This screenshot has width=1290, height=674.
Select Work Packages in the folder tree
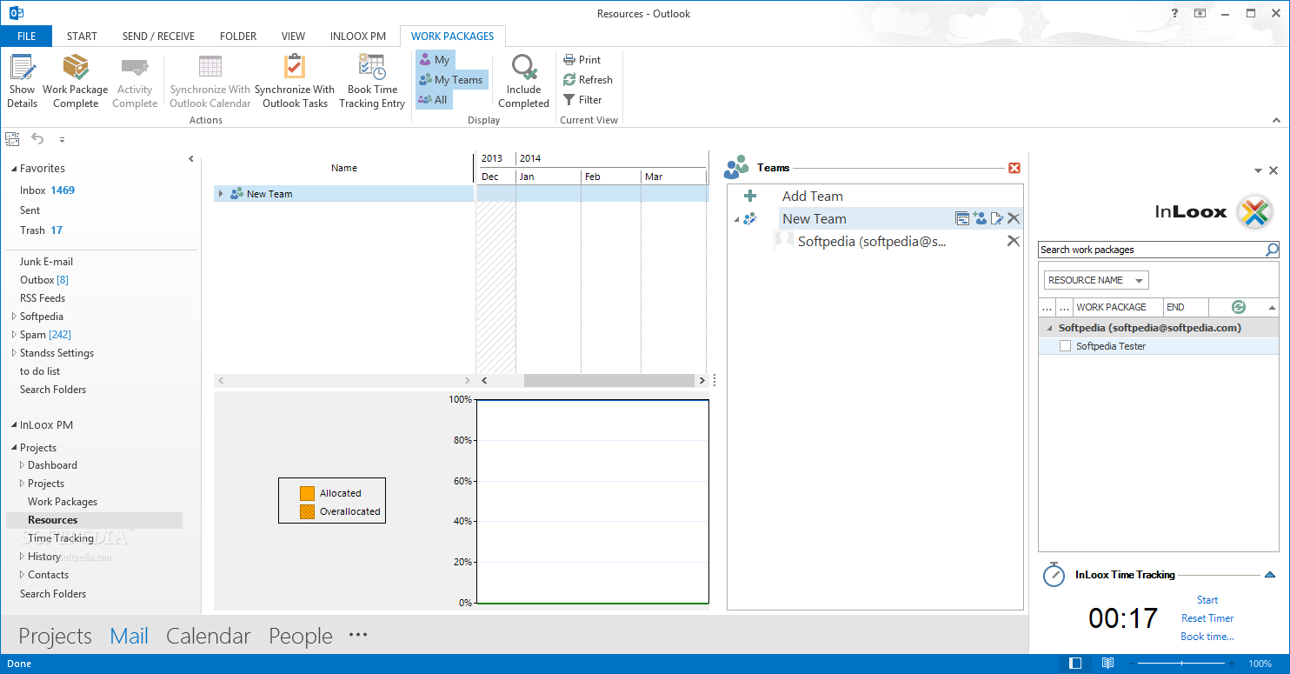[63, 502]
